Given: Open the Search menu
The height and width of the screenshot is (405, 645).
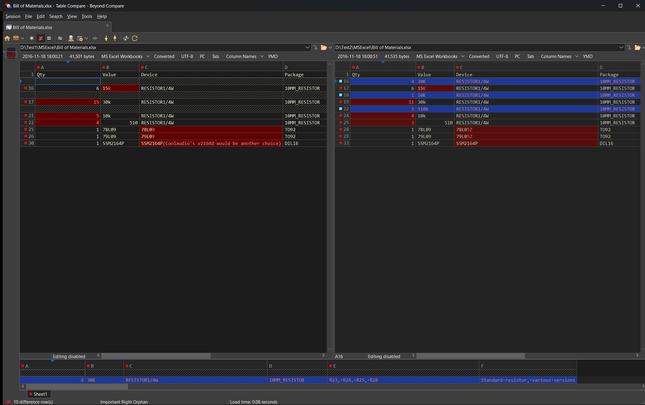Looking at the screenshot, I should pyautogui.click(x=56, y=16).
